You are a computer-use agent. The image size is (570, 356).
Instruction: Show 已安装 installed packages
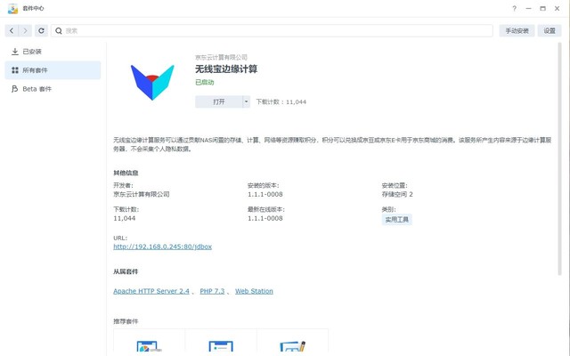click(x=53, y=52)
